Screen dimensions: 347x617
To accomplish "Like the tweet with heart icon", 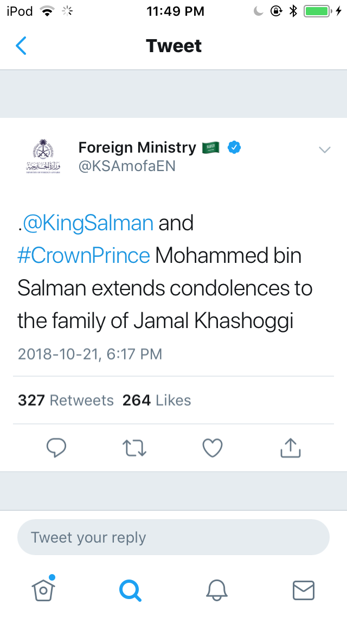I will tap(212, 448).
